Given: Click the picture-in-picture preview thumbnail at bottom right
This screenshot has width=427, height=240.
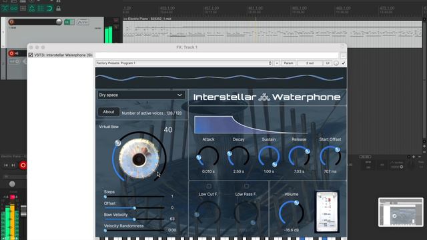Looking at the screenshot, I should 400,212.
